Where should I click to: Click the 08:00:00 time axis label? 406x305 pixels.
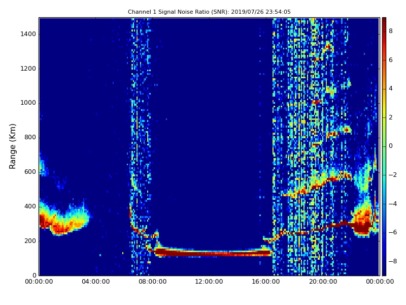click(153, 282)
